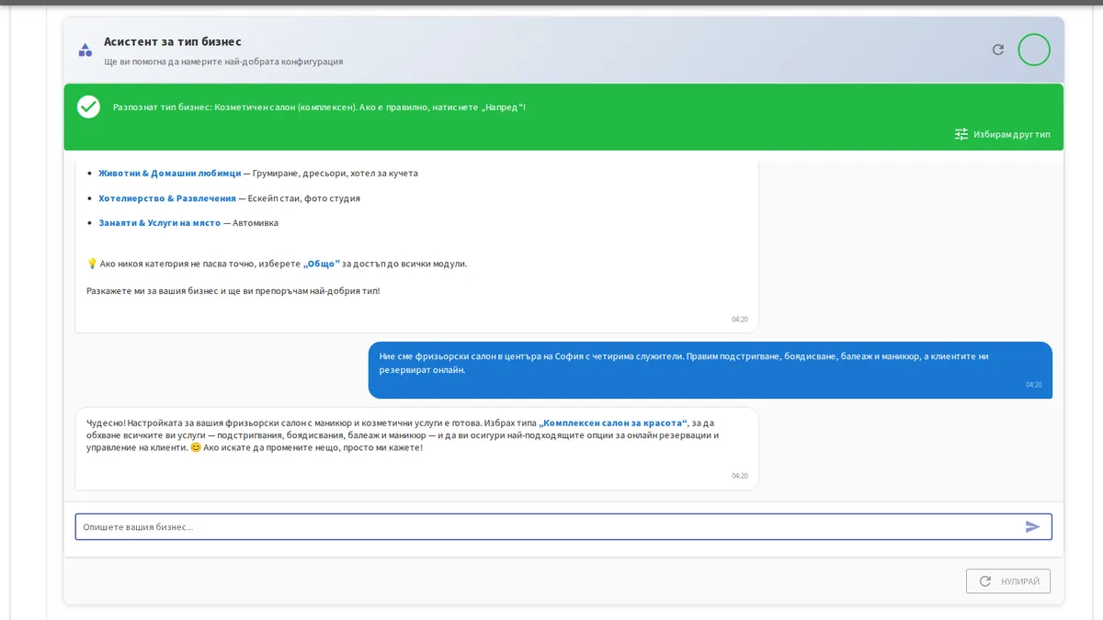Click the banner text 'Разпознат тип бизнес: Козметичен салон (комплексен)'
Screen dimensions: 1103x620
(234, 107)
